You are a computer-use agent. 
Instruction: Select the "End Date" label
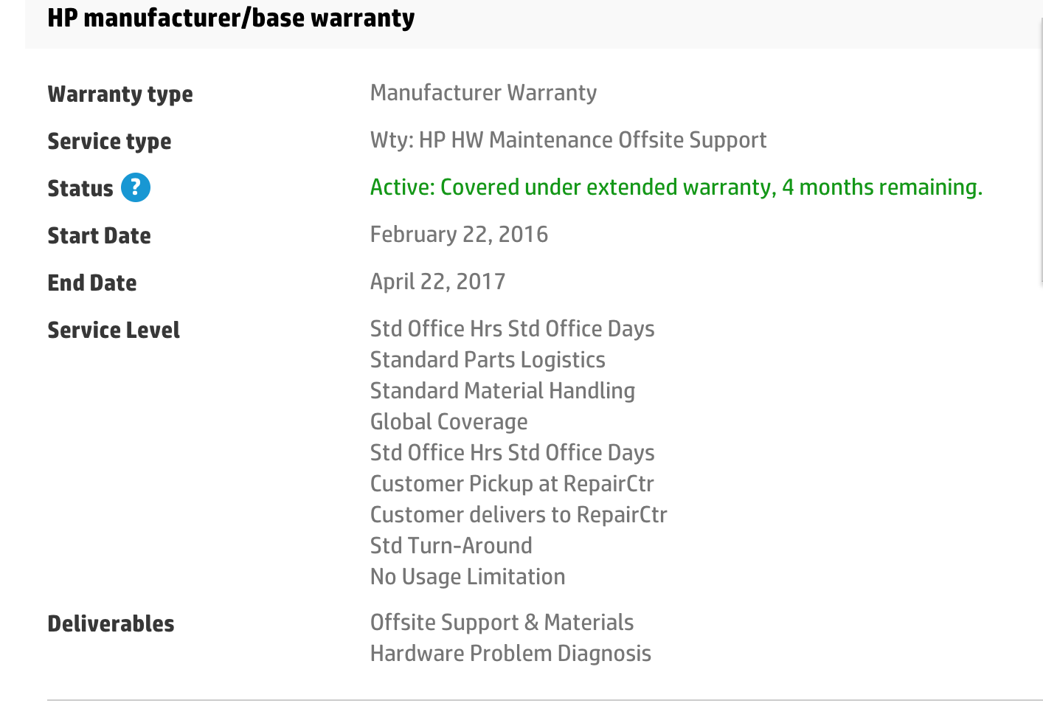pyautogui.click(x=92, y=283)
